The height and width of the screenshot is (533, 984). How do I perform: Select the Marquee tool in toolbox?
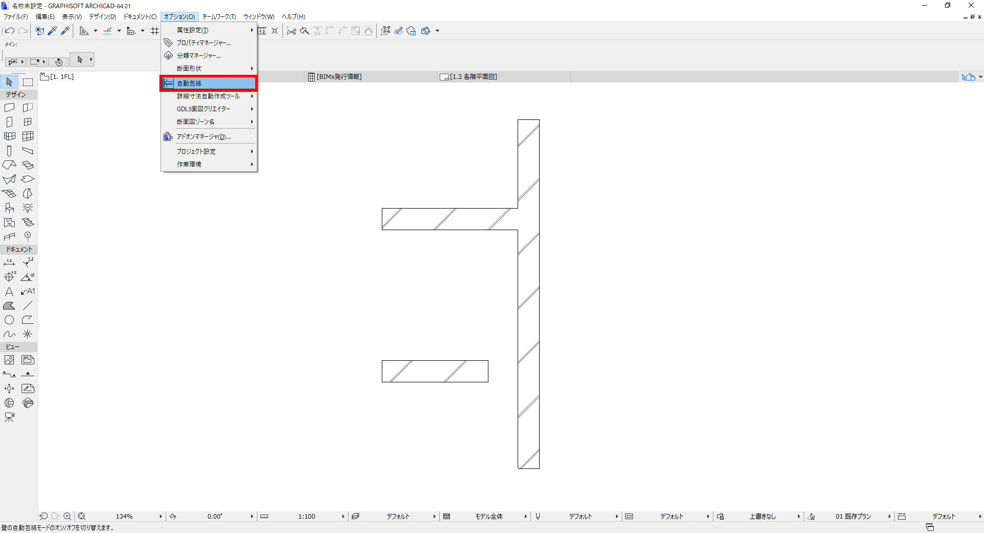pos(28,82)
